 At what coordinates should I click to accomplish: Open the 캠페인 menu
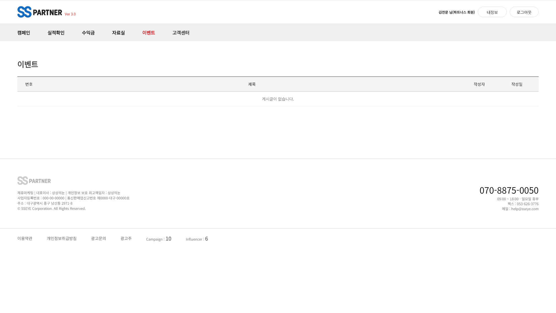point(24,32)
